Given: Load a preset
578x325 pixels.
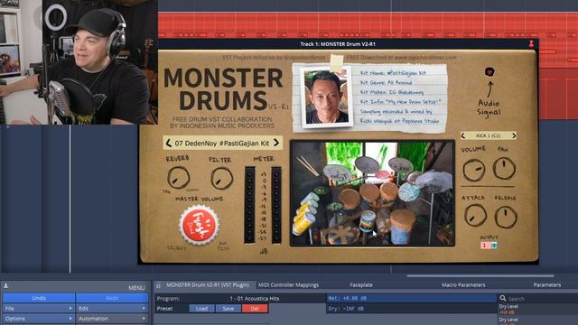Looking at the screenshot, I should click(201, 309).
